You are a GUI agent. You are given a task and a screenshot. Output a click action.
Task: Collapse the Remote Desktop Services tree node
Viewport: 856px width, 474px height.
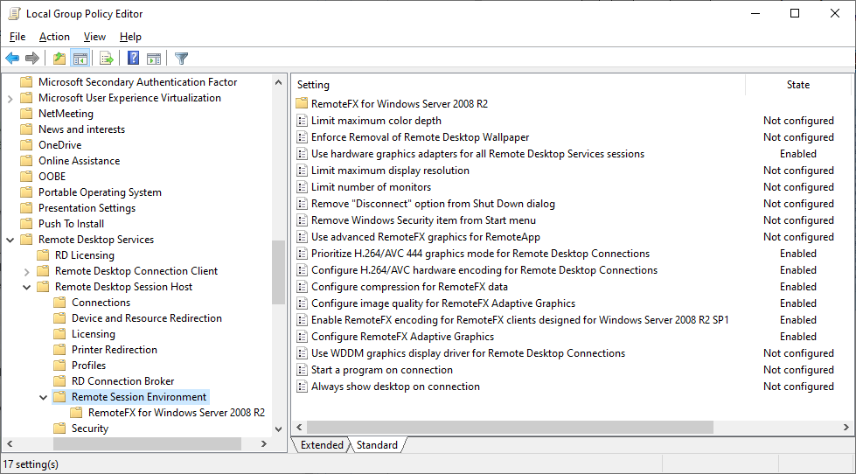click(x=10, y=240)
